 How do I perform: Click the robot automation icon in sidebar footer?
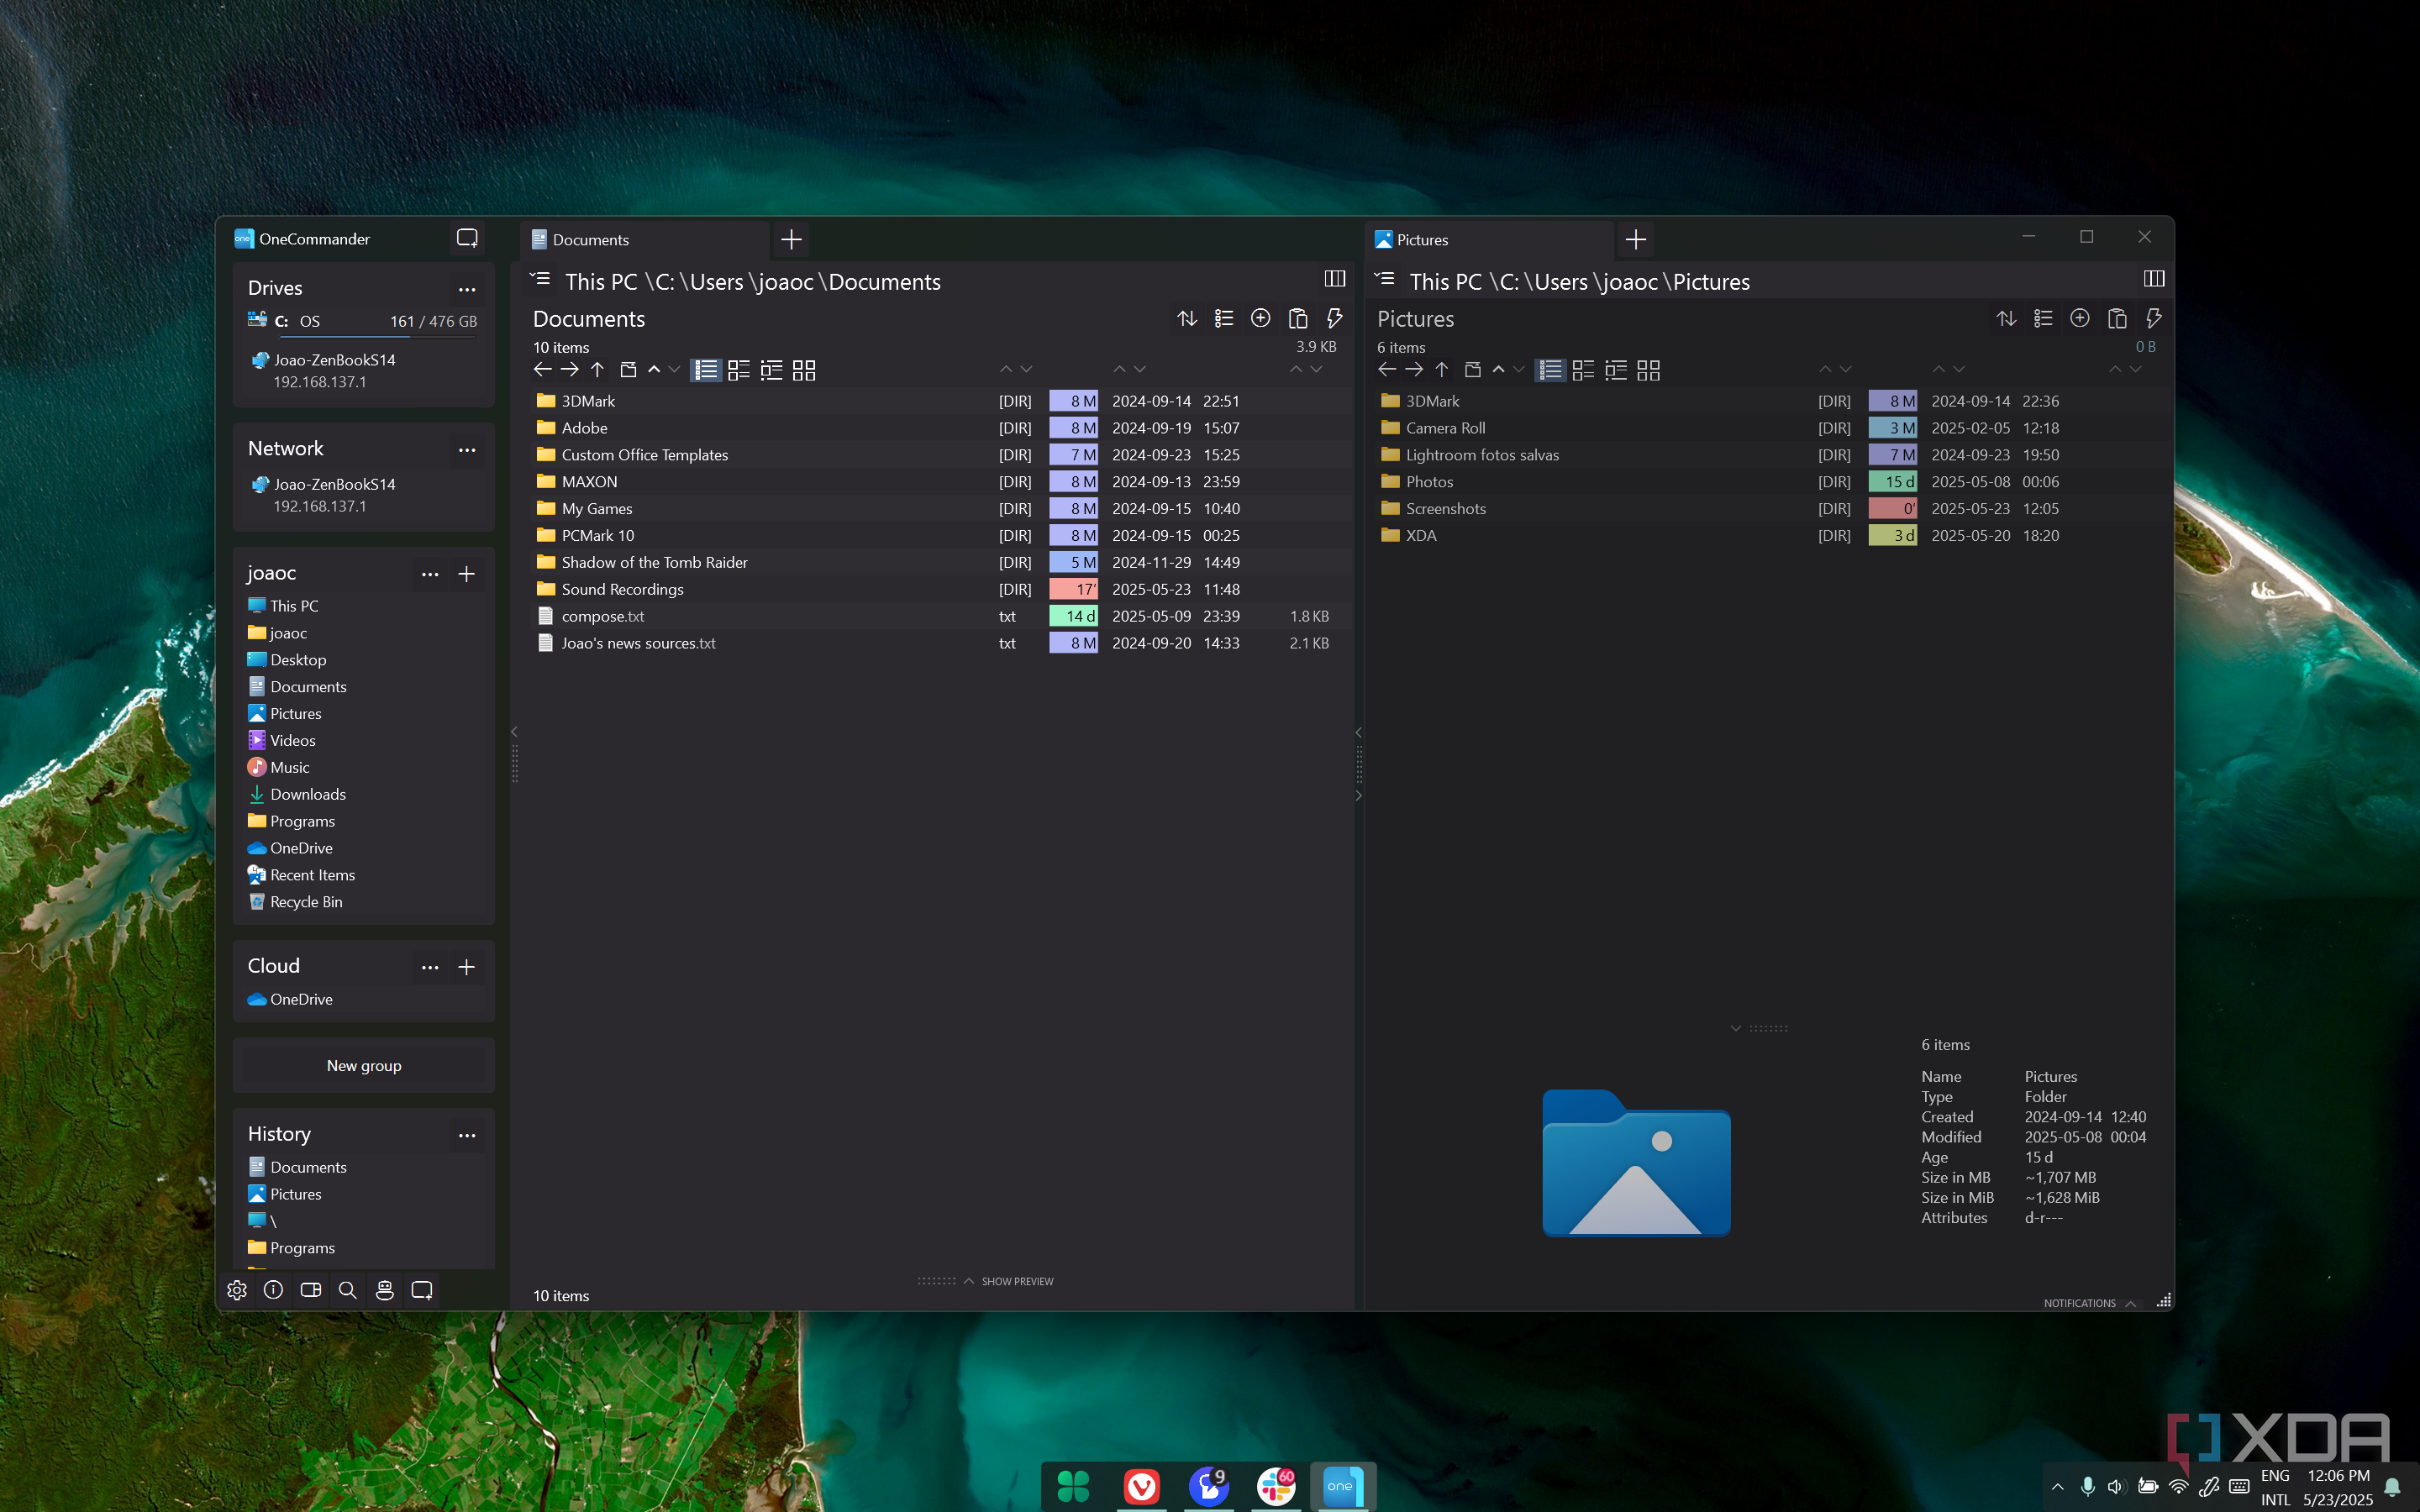pos(385,1290)
